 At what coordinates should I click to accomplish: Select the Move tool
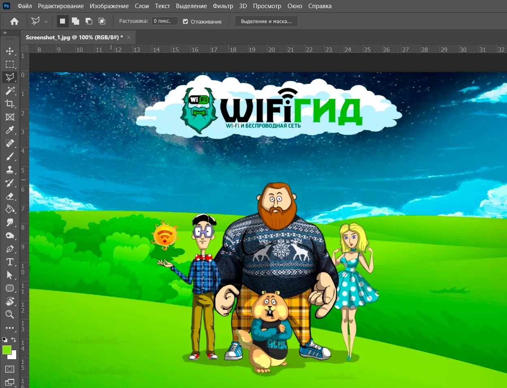pos(10,51)
